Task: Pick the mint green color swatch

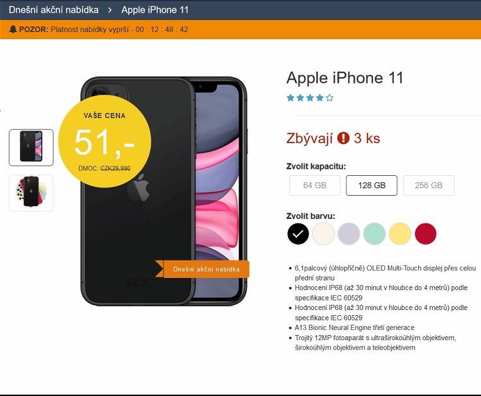Action: point(375,234)
